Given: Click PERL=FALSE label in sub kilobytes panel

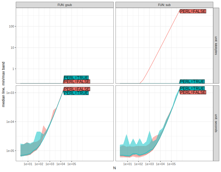Looking at the screenshot, I should (193, 11).
